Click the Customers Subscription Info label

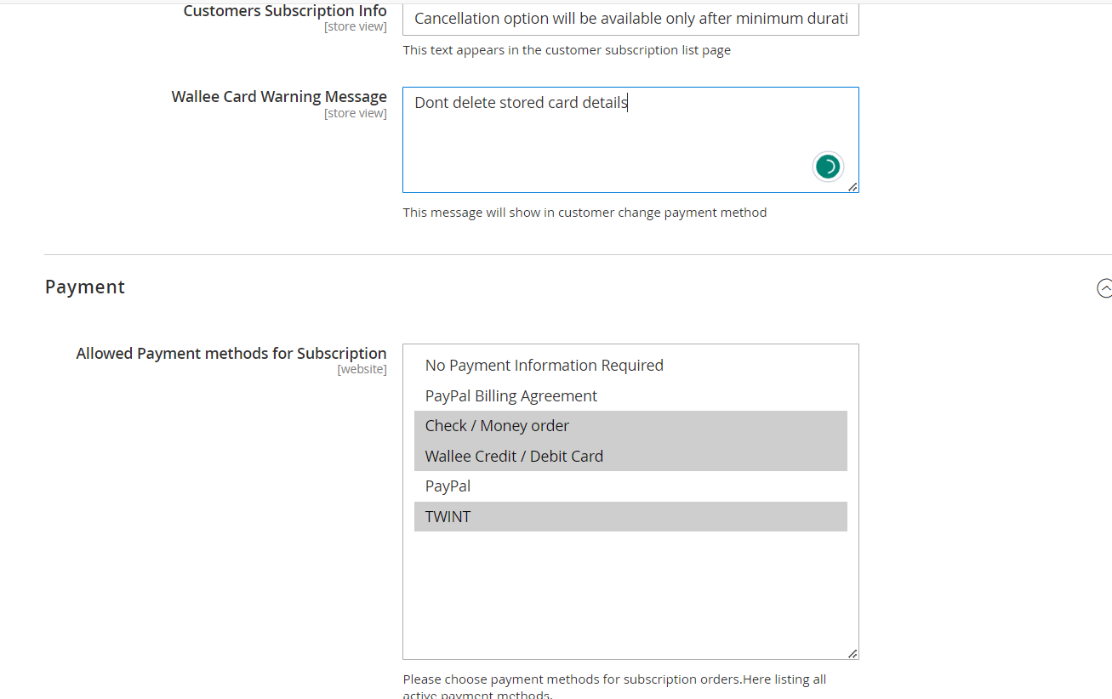285,11
